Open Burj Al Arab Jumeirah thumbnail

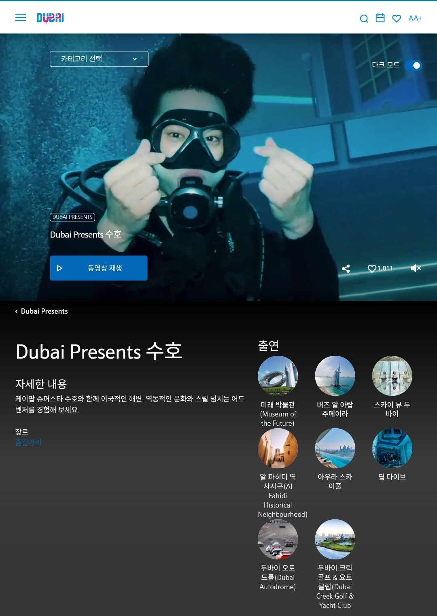(x=335, y=376)
